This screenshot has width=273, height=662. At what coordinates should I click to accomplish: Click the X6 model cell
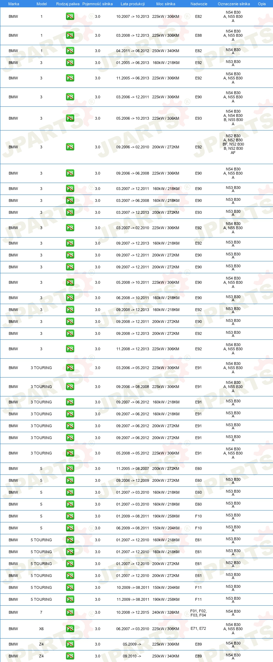41,629
